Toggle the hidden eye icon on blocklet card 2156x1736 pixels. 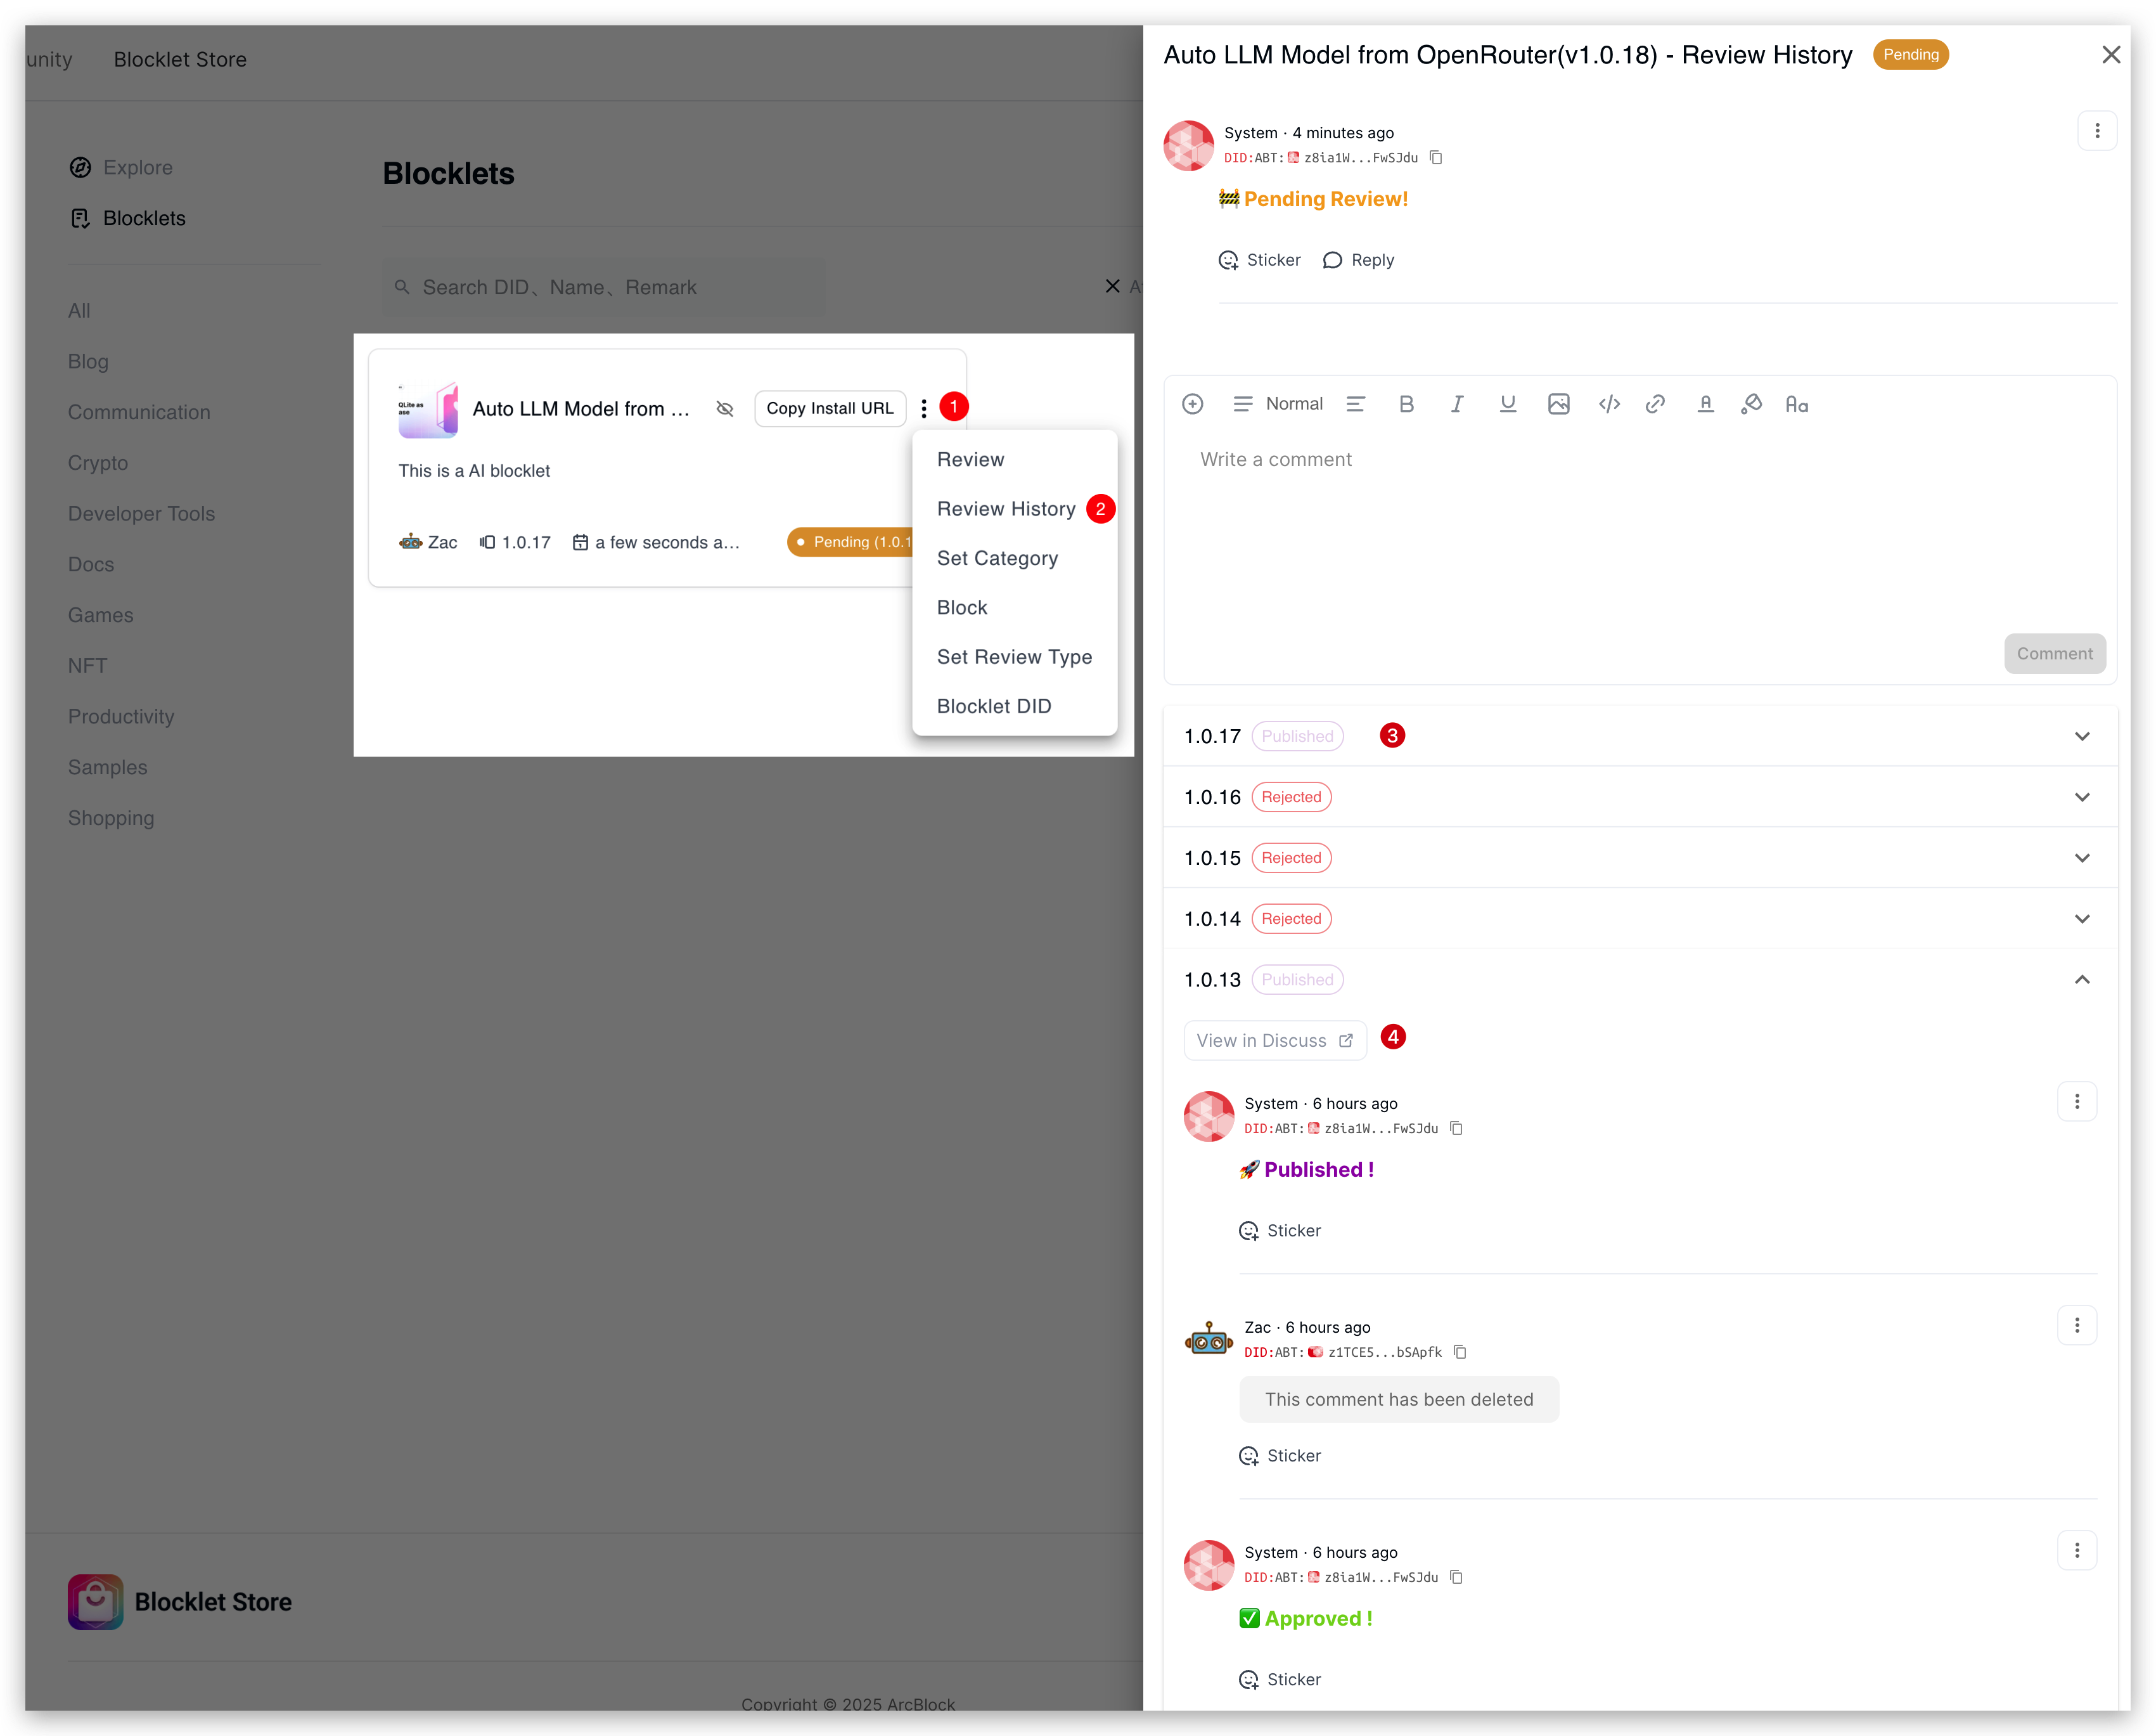(x=725, y=408)
